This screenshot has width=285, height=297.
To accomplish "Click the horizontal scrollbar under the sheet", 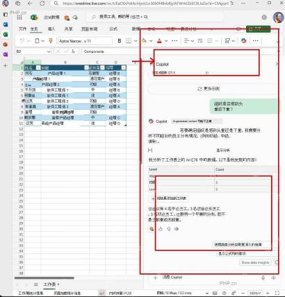I will click(44, 278).
